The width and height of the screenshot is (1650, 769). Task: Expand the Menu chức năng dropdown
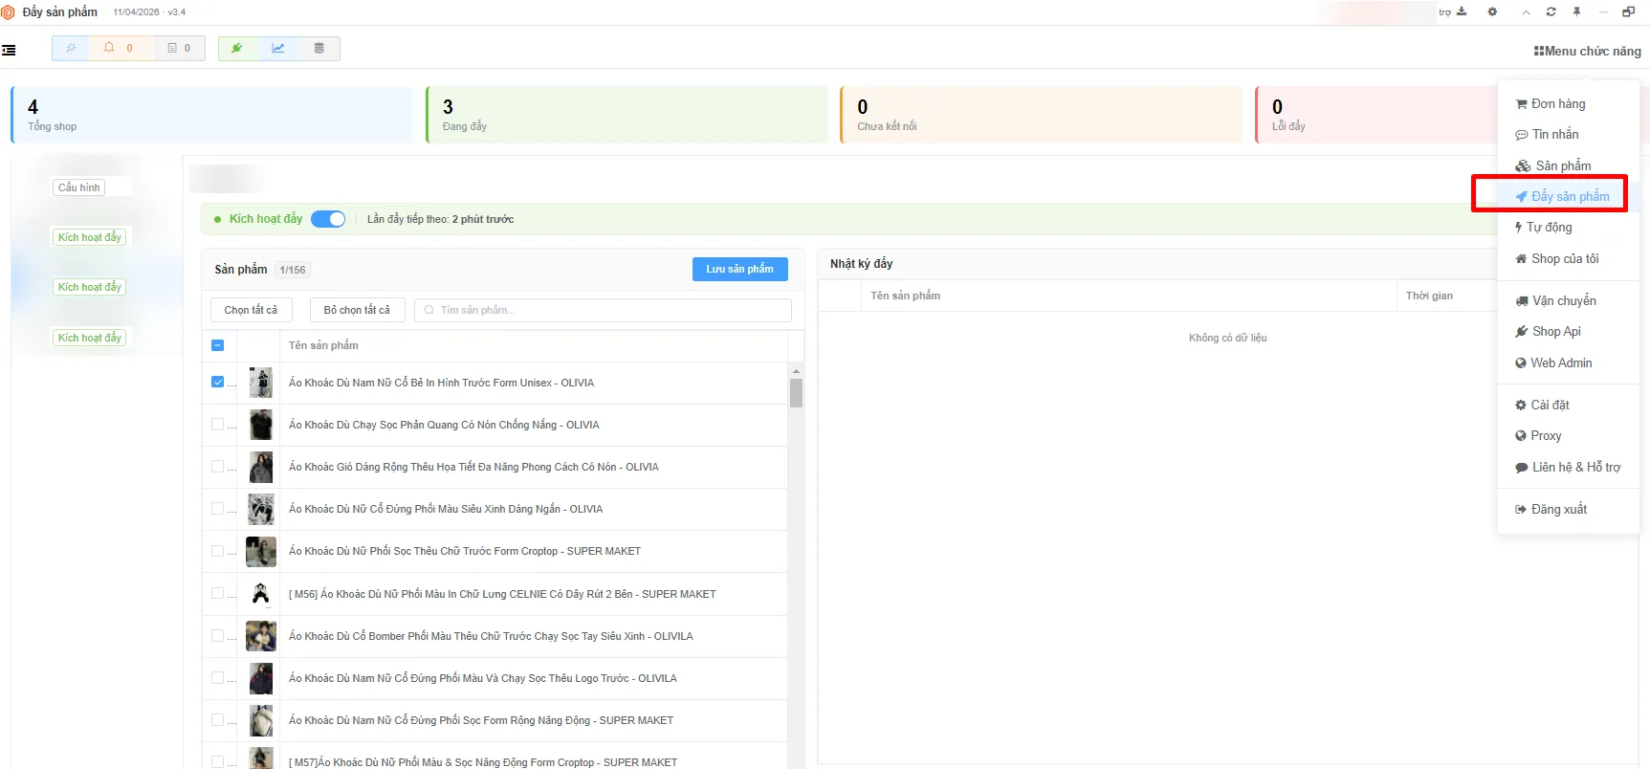[1588, 51]
